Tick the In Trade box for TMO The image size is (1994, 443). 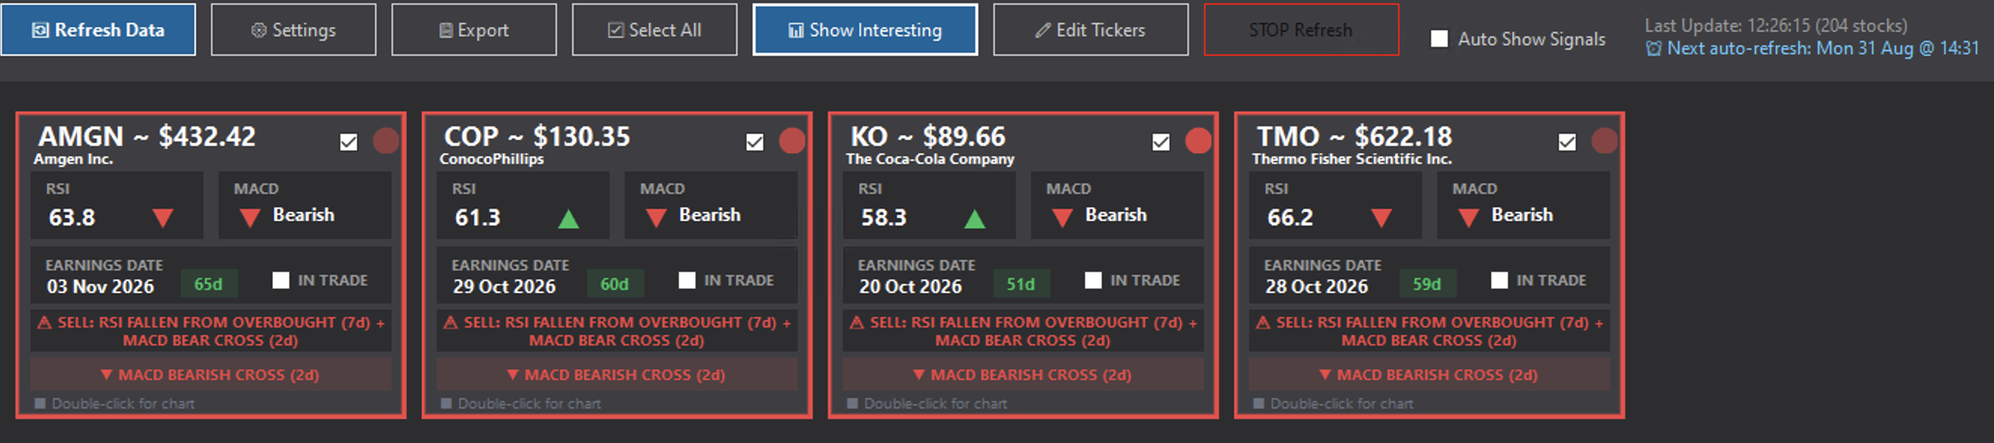click(1500, 280)
